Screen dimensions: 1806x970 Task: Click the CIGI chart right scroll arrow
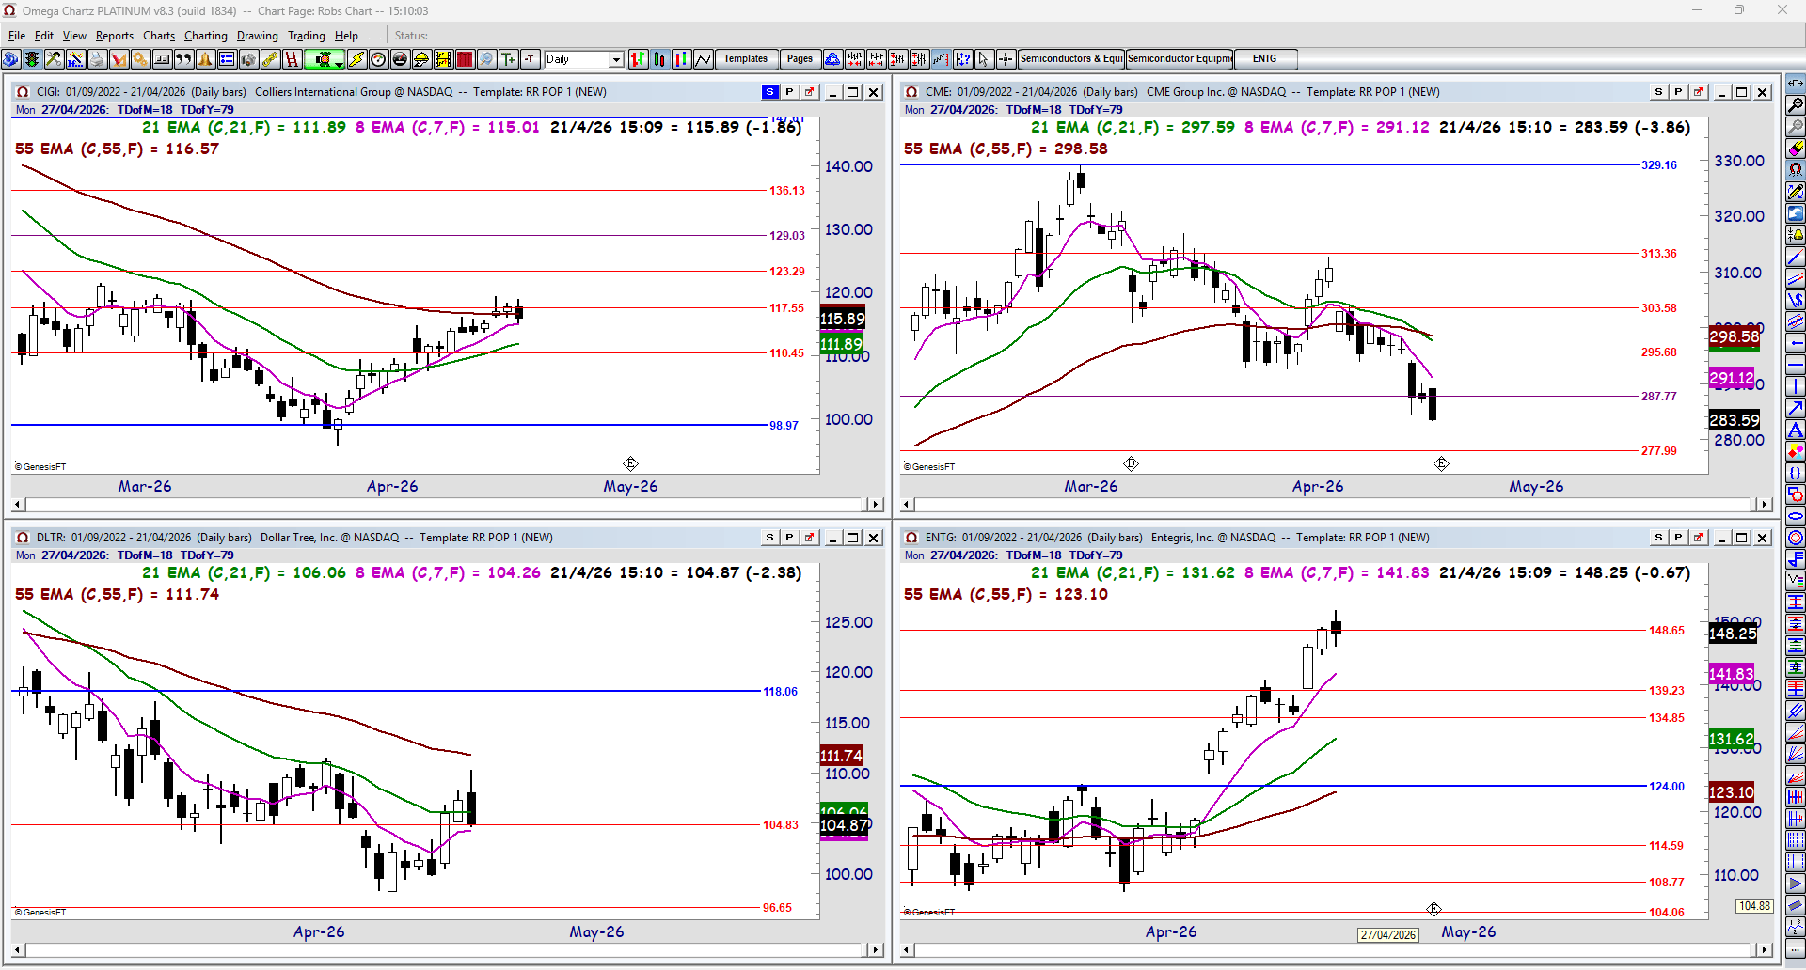tap(876, 505)
